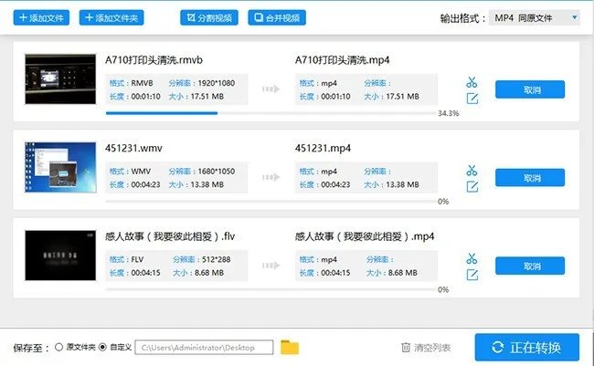Open the 合并视频 tool
The width and height of the screenshot is (594, 366).
[x=277, y=17]
